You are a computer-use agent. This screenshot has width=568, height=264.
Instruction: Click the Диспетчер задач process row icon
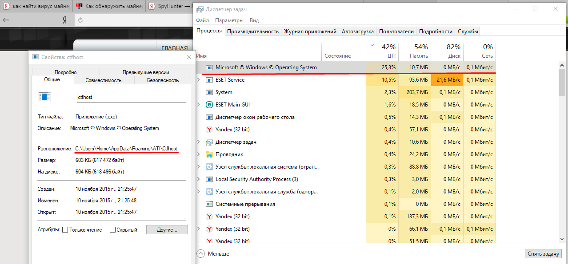(x=209, y=142)
